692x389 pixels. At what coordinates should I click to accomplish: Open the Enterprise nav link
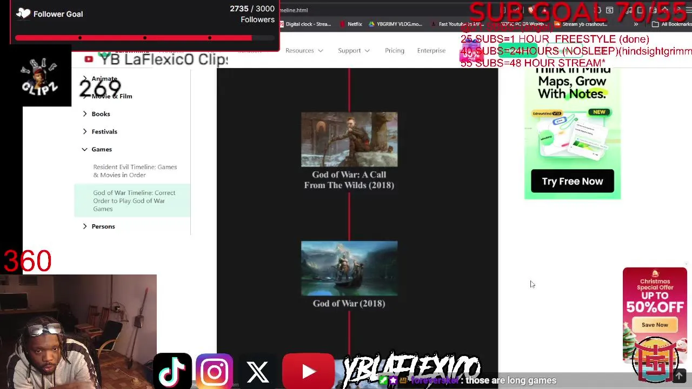coord(431,51)
